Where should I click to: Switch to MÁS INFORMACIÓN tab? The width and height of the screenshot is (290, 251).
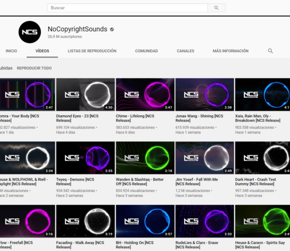point(230,51)
